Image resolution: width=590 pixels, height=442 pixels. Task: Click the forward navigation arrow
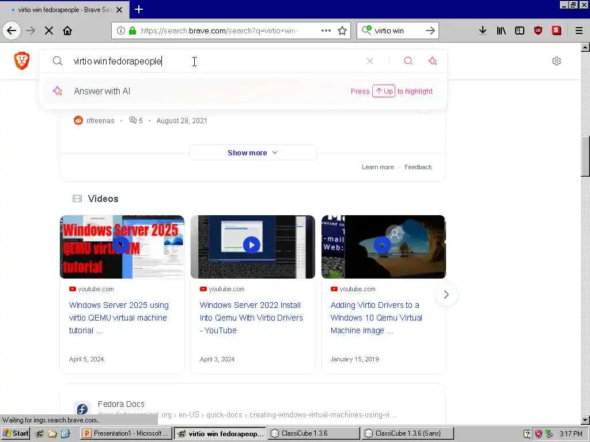coord(31,31)
